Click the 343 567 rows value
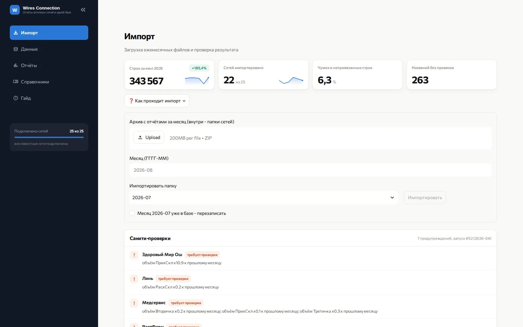Image resolution: width=523 pixels, height=327 pixels. (x=146, y=81)
